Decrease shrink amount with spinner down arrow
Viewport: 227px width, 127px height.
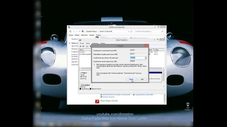pyautogui.click(x=146, y=58)
